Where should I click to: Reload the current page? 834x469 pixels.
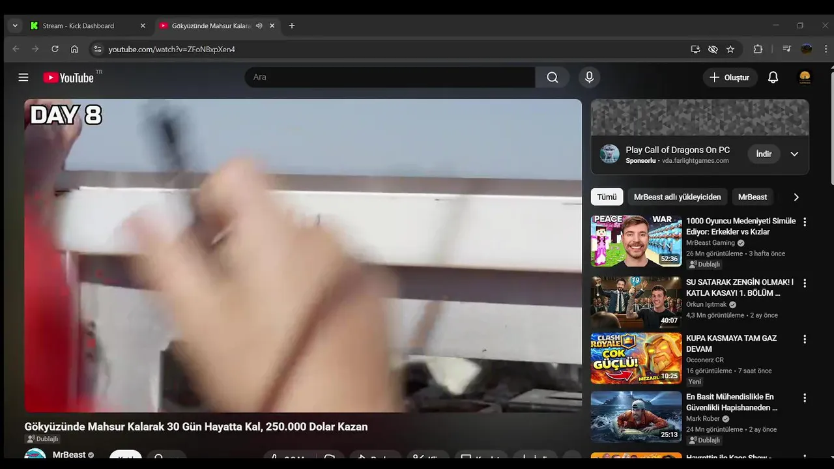(55, 49)
